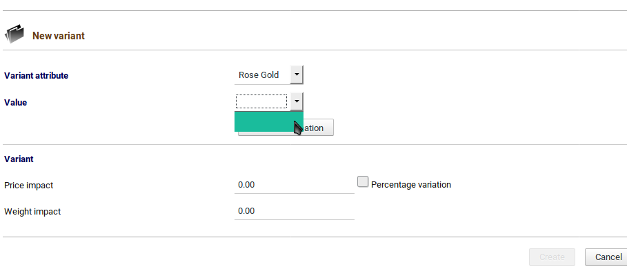Click the mouse cursor over dropdown list
Screen dimensions: 627x278
pos(298,128)
